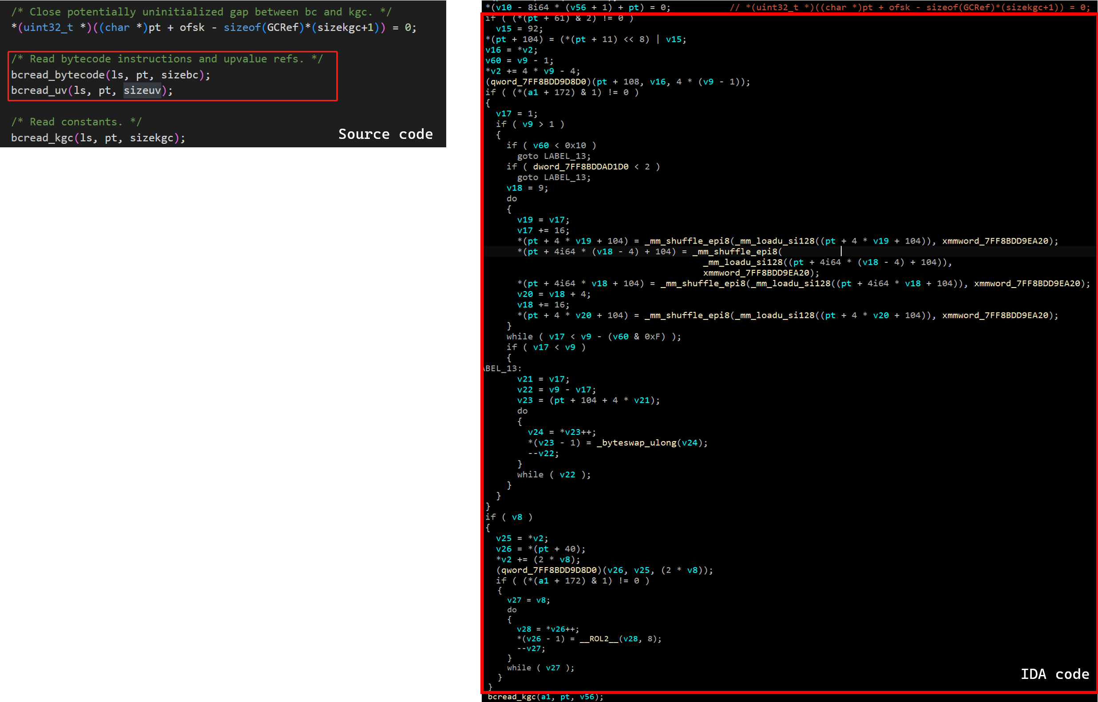This screenshot has height=702, width=1098.
Task: Click the line "*(v26 - 1) = __ROL2__(v28, 8);"
Action: coord(589,639)
